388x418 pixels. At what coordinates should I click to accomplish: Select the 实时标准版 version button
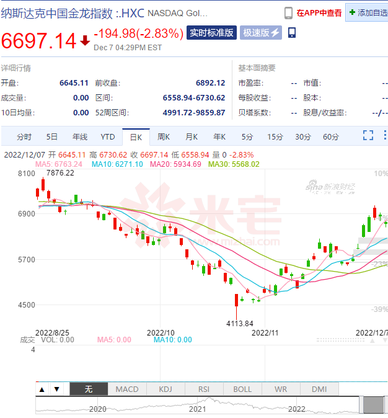point(211,33)
